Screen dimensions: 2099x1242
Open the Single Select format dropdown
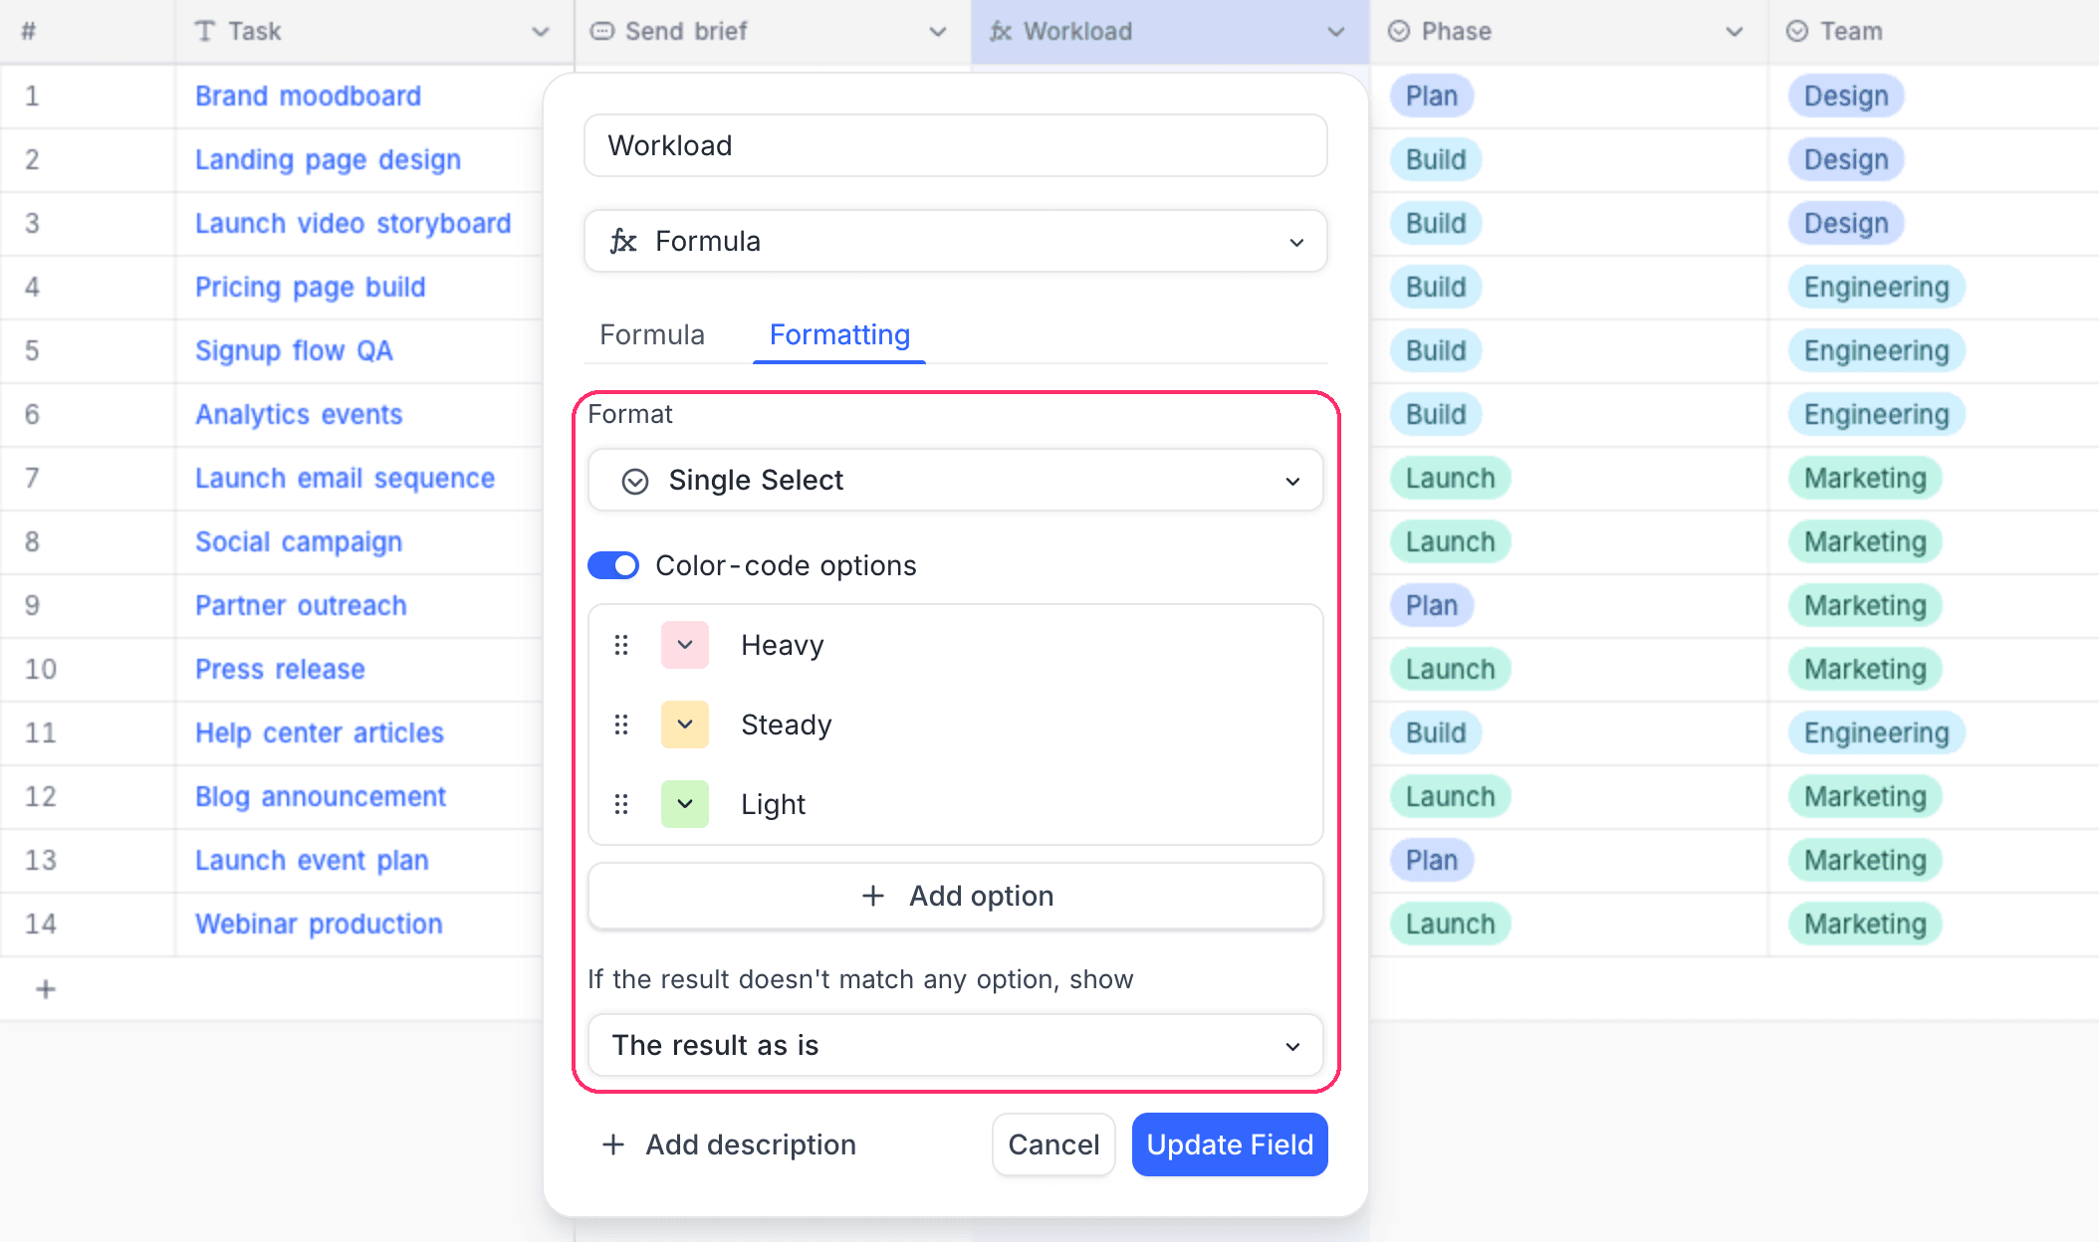956,481
